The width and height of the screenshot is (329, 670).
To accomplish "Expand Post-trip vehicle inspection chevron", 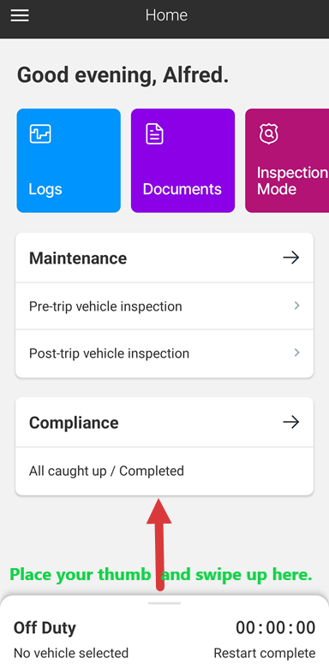I will (x=297, y=353).
